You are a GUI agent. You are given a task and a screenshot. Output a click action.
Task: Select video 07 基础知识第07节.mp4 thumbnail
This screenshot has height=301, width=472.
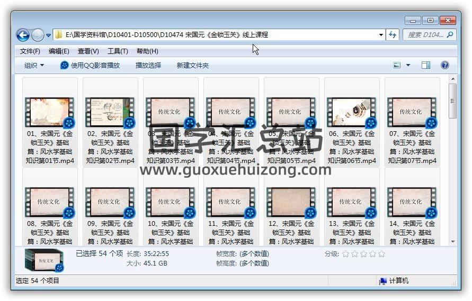point(412,112)
